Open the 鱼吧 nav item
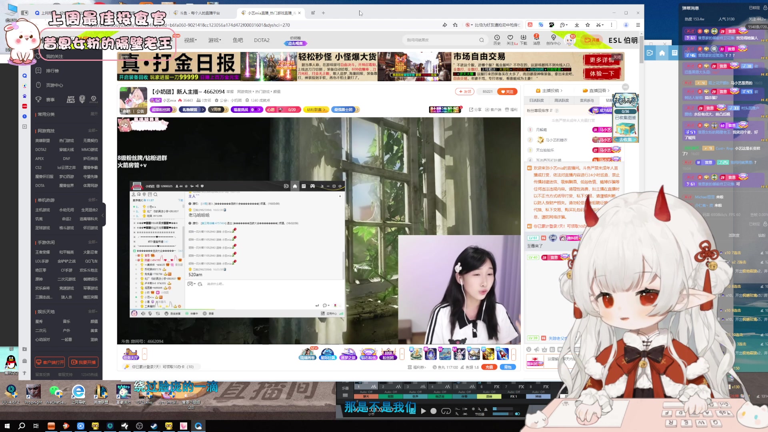 click(x=238, y=40)
